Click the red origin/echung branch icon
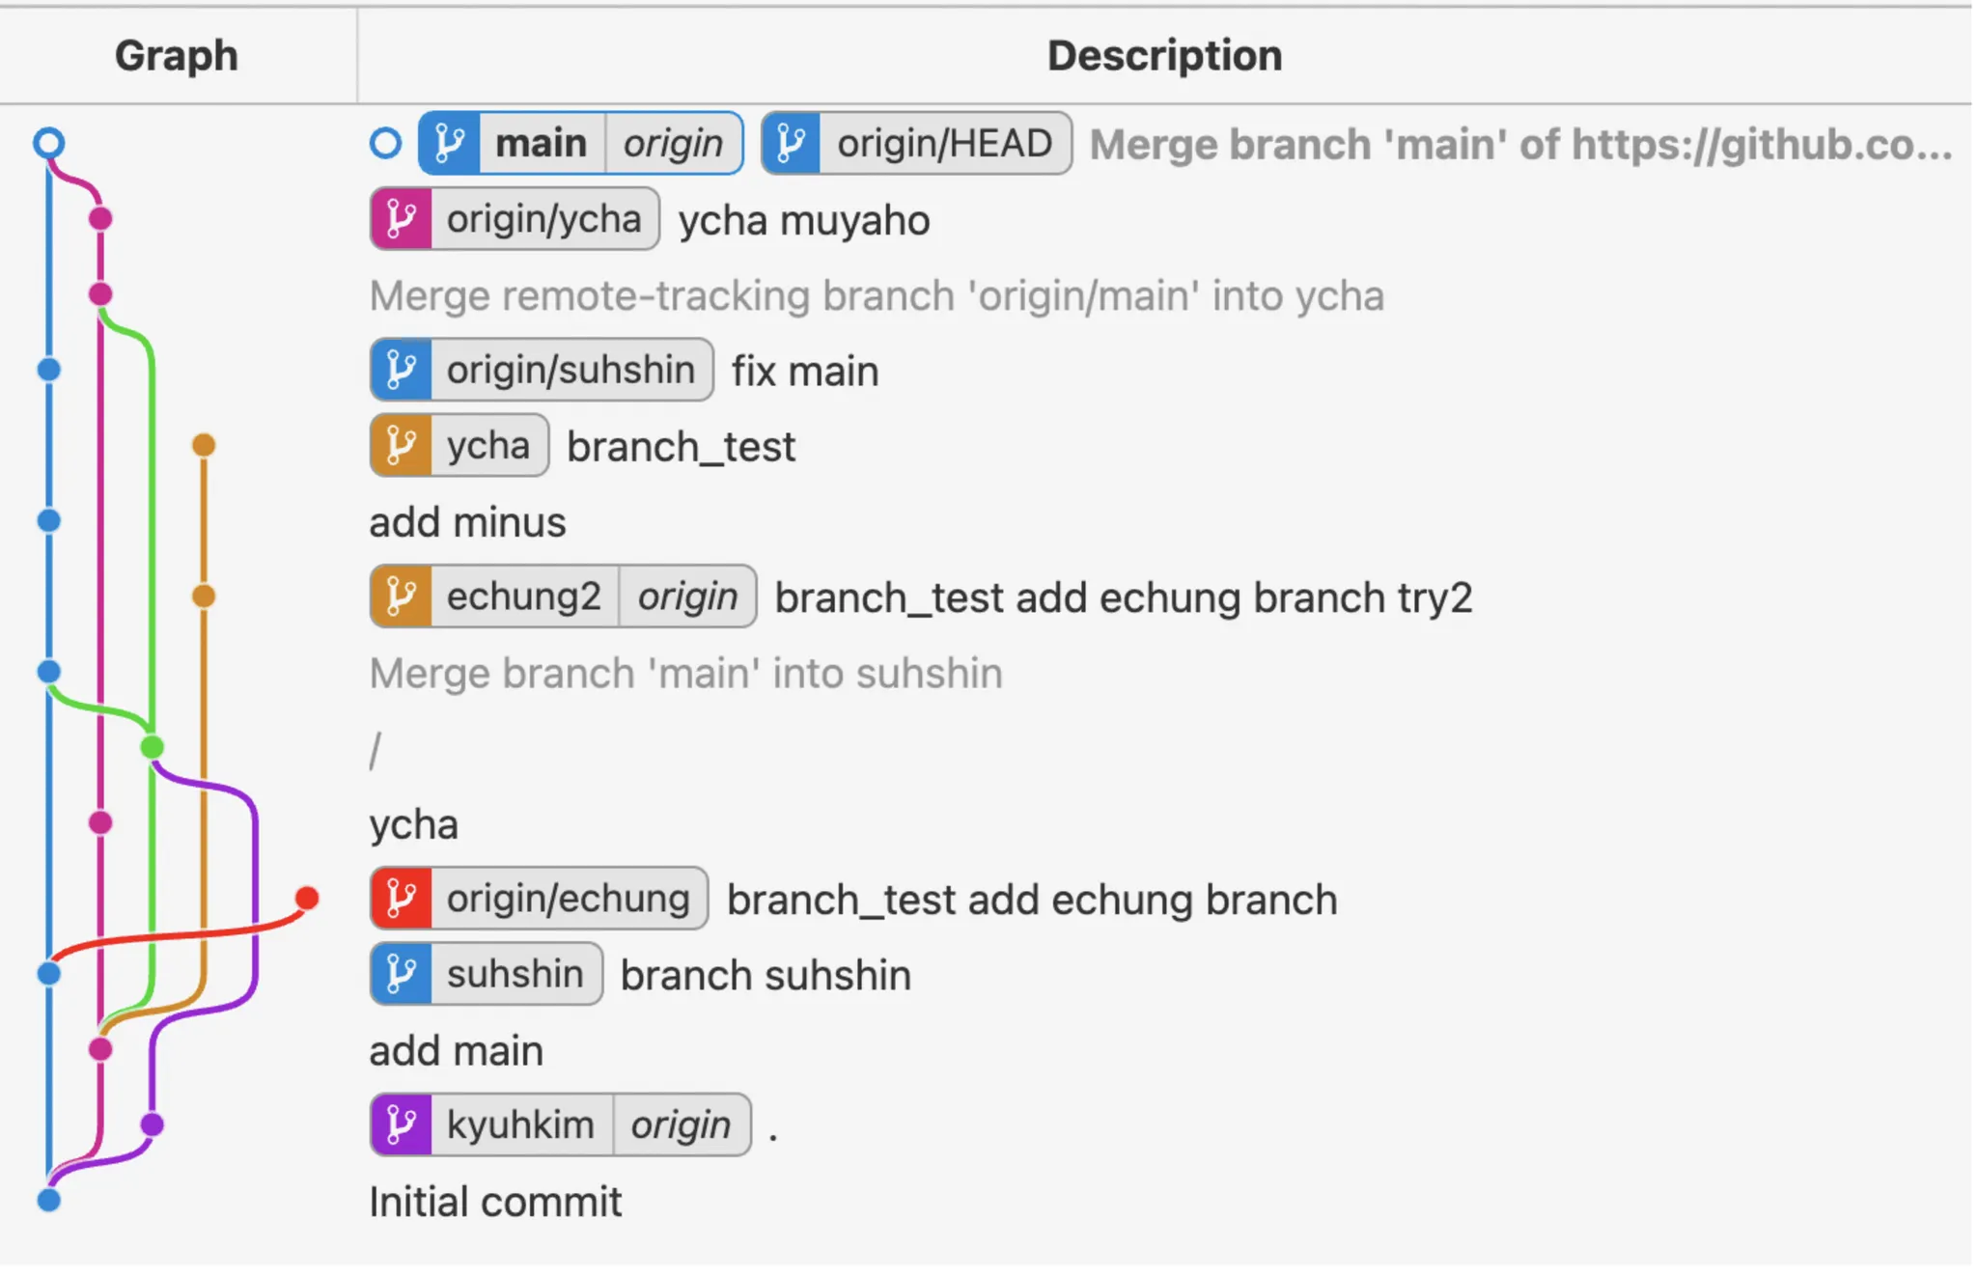 click(x=402, y=899)
